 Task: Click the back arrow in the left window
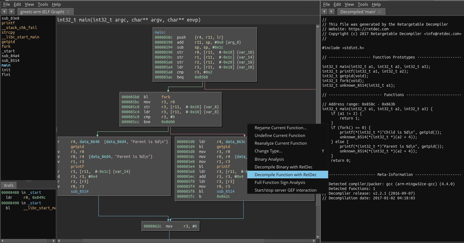(4, 11)
